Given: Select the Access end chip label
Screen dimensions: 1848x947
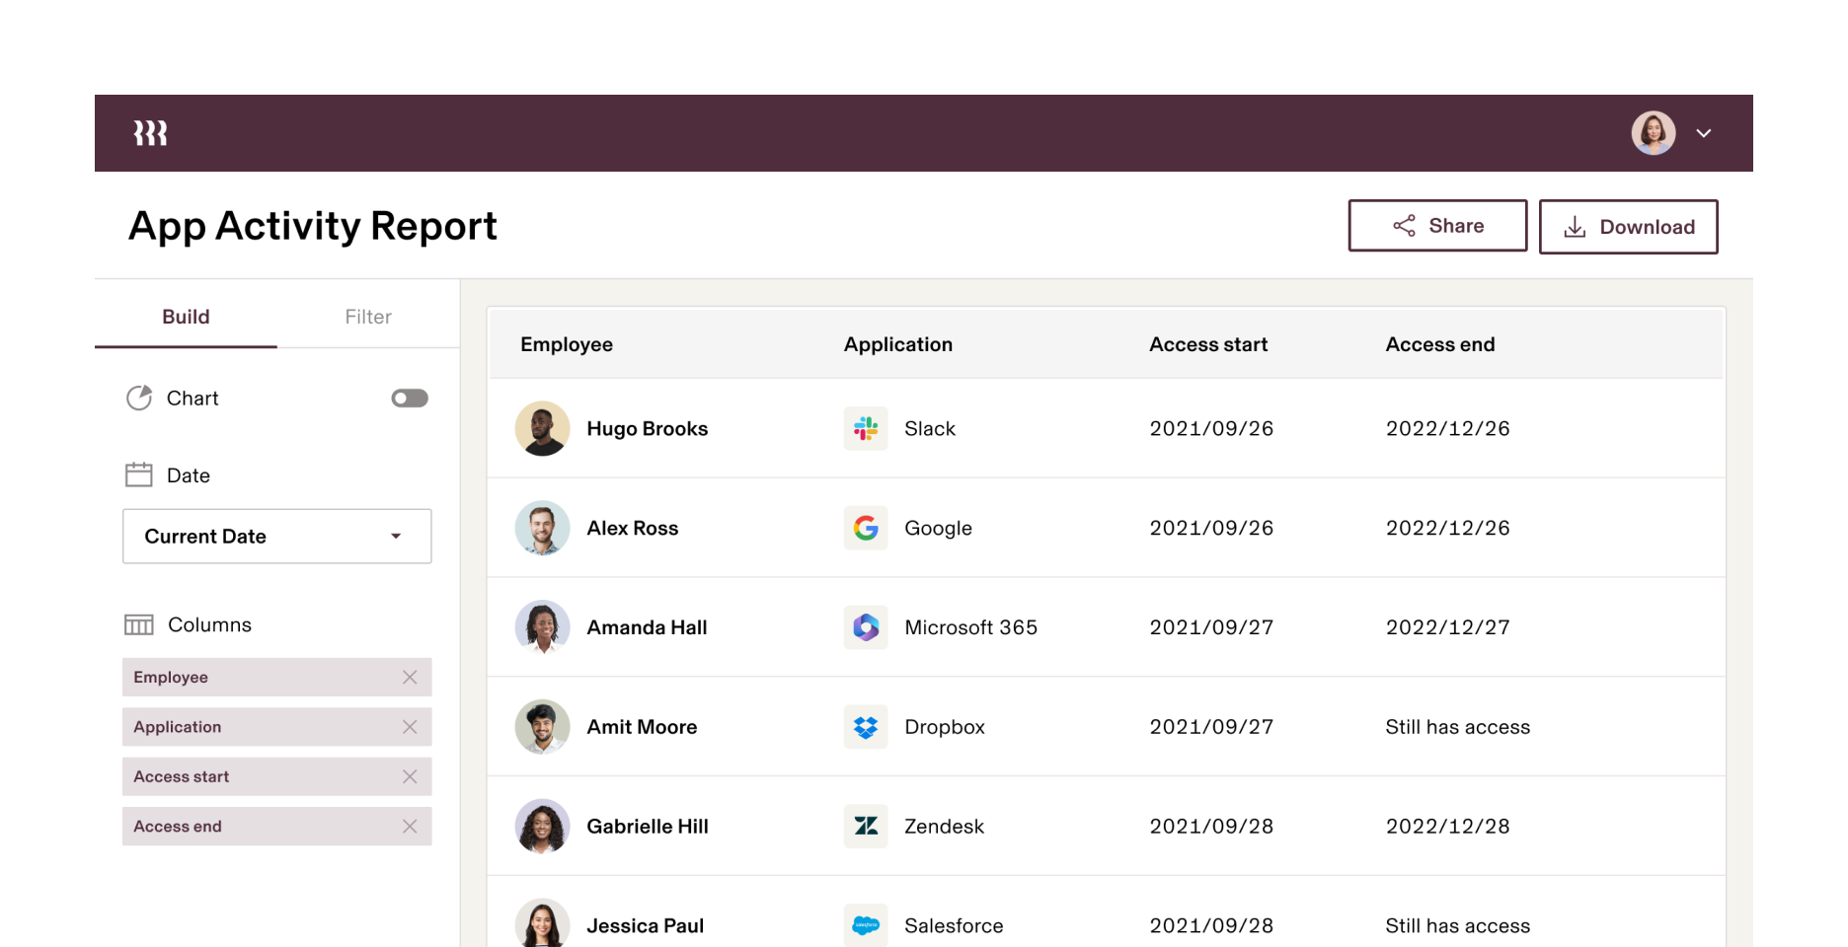Looking at the screenshot, I should (178, 827).
